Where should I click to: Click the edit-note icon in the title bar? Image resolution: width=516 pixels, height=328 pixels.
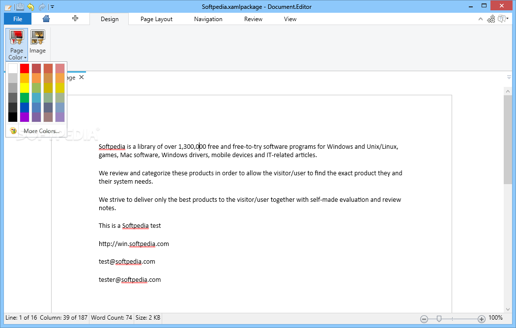click(x=8, y=6)
